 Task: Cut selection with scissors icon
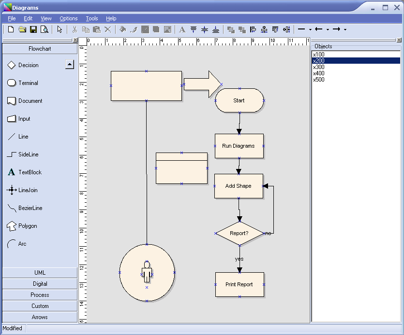(75, 29)
